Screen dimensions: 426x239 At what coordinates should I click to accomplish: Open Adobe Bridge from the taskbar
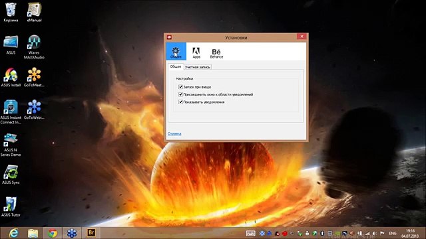[x=91, y=233]
